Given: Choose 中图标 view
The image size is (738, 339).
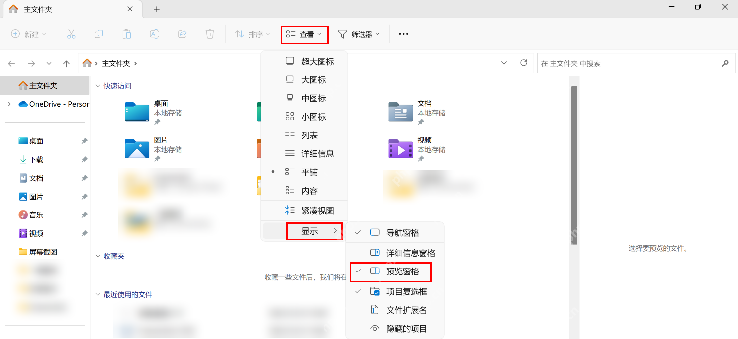Looking at the screenshot, I should pyautogui.click(x=303, y=98).
